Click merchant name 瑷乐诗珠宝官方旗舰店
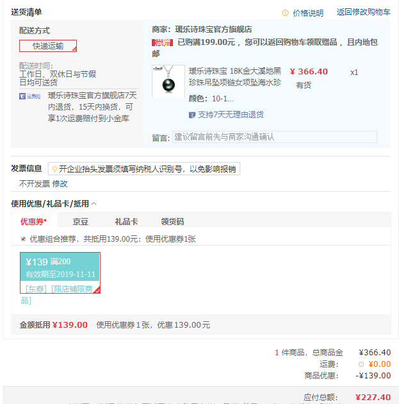The image size is (399, 404). [213, 29]
